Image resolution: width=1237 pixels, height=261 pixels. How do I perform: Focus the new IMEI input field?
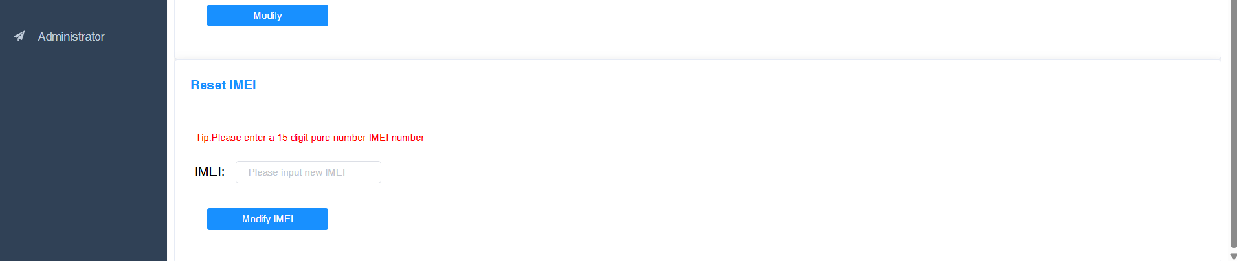[308, 172]
